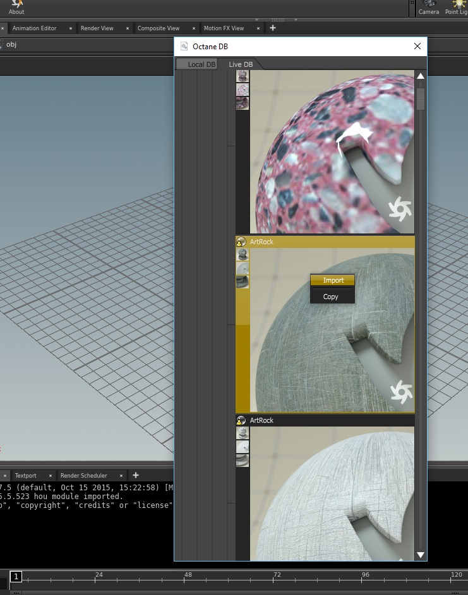
Task: Select the Live DB tab
Action: [x=241, y=64]
